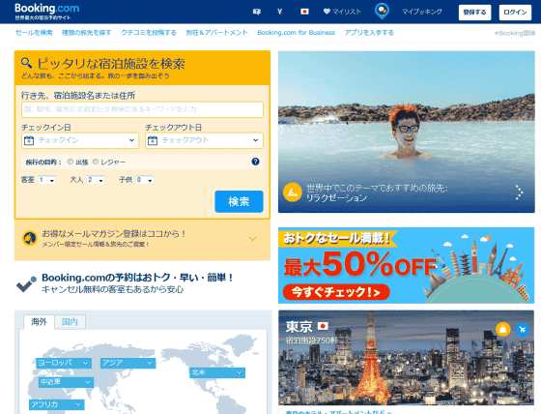Open the 子供 children dropdown
Screen dimensions: 541x414
click(x=145, y=180)
